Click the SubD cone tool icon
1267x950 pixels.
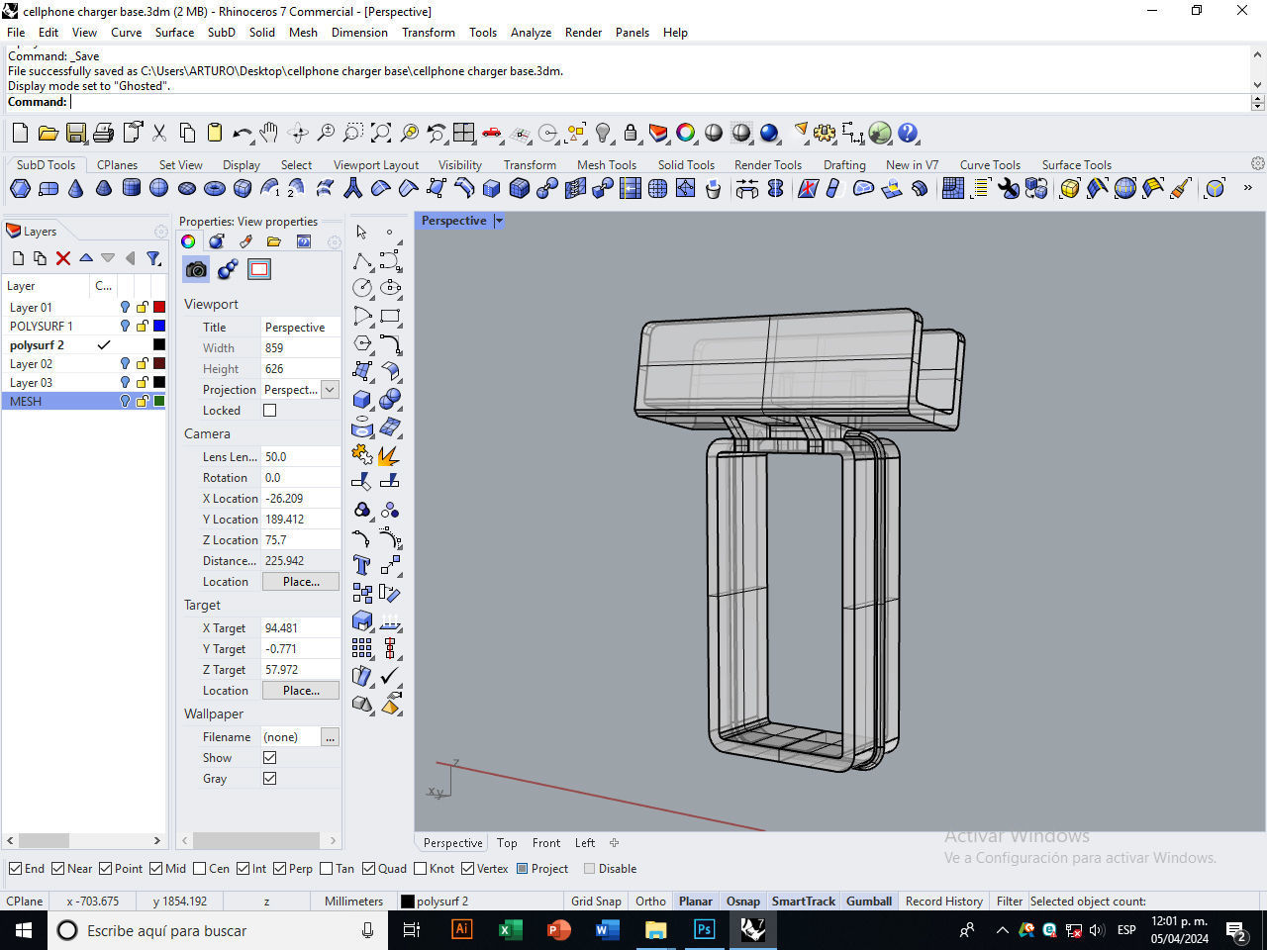pos(75,188)
